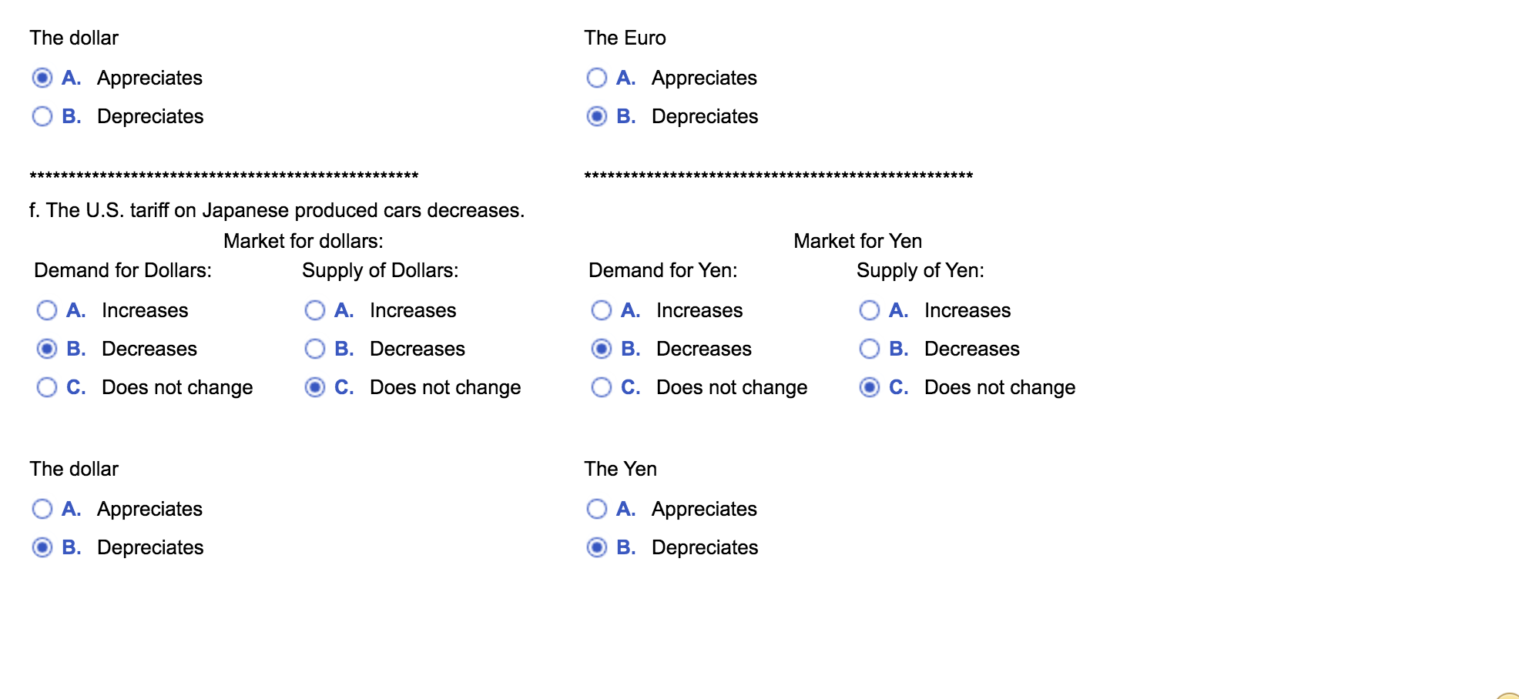Screen dimensions: 1519x699
Task: Select "Increases" under Demand for Yen
Action: point(602,310)
